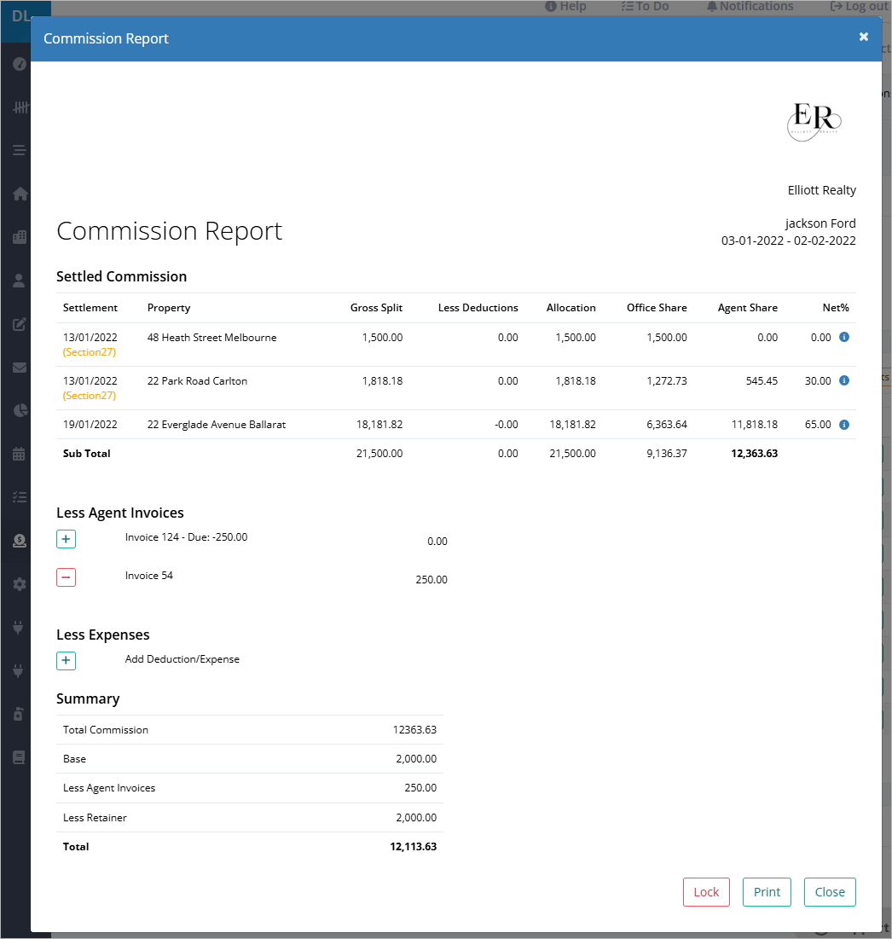The image size is (892, 939).
Task: Remove Invoice 54 with the minus button
Action: [66, 577]
